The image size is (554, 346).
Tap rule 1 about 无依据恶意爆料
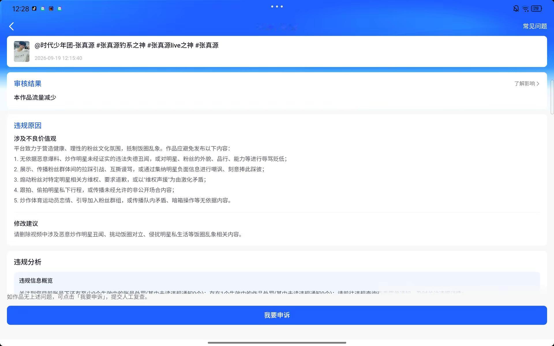click(x=150, y=159)
